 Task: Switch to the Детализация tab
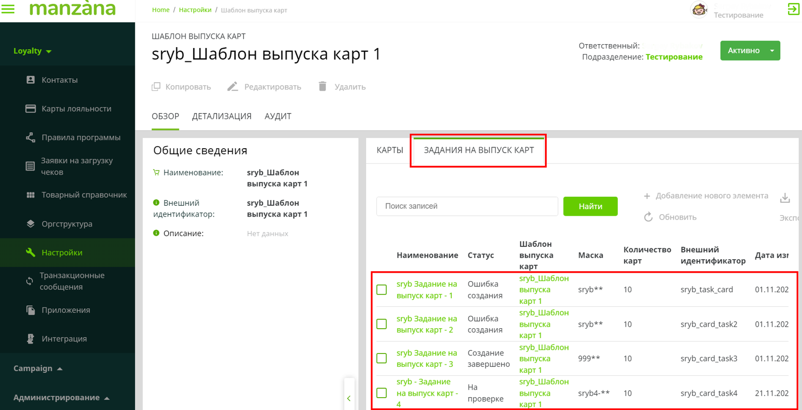221,116
